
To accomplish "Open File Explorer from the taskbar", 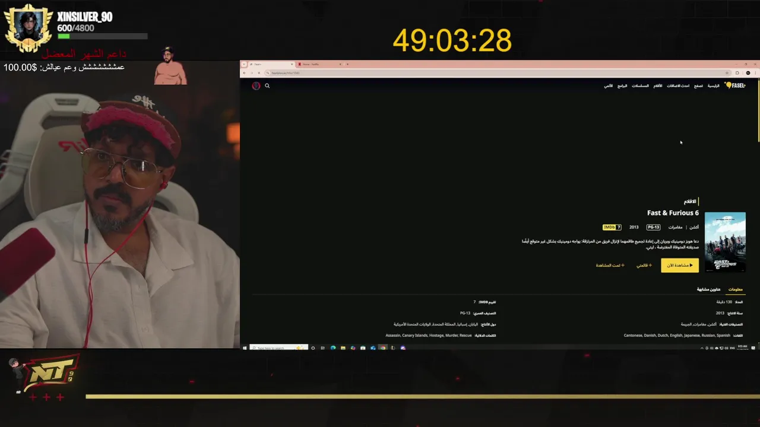I will 343,348.
